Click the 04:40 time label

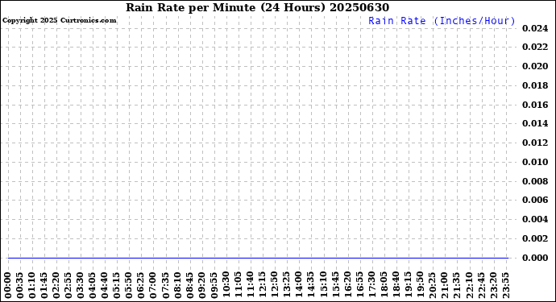(x=105, y=286)
